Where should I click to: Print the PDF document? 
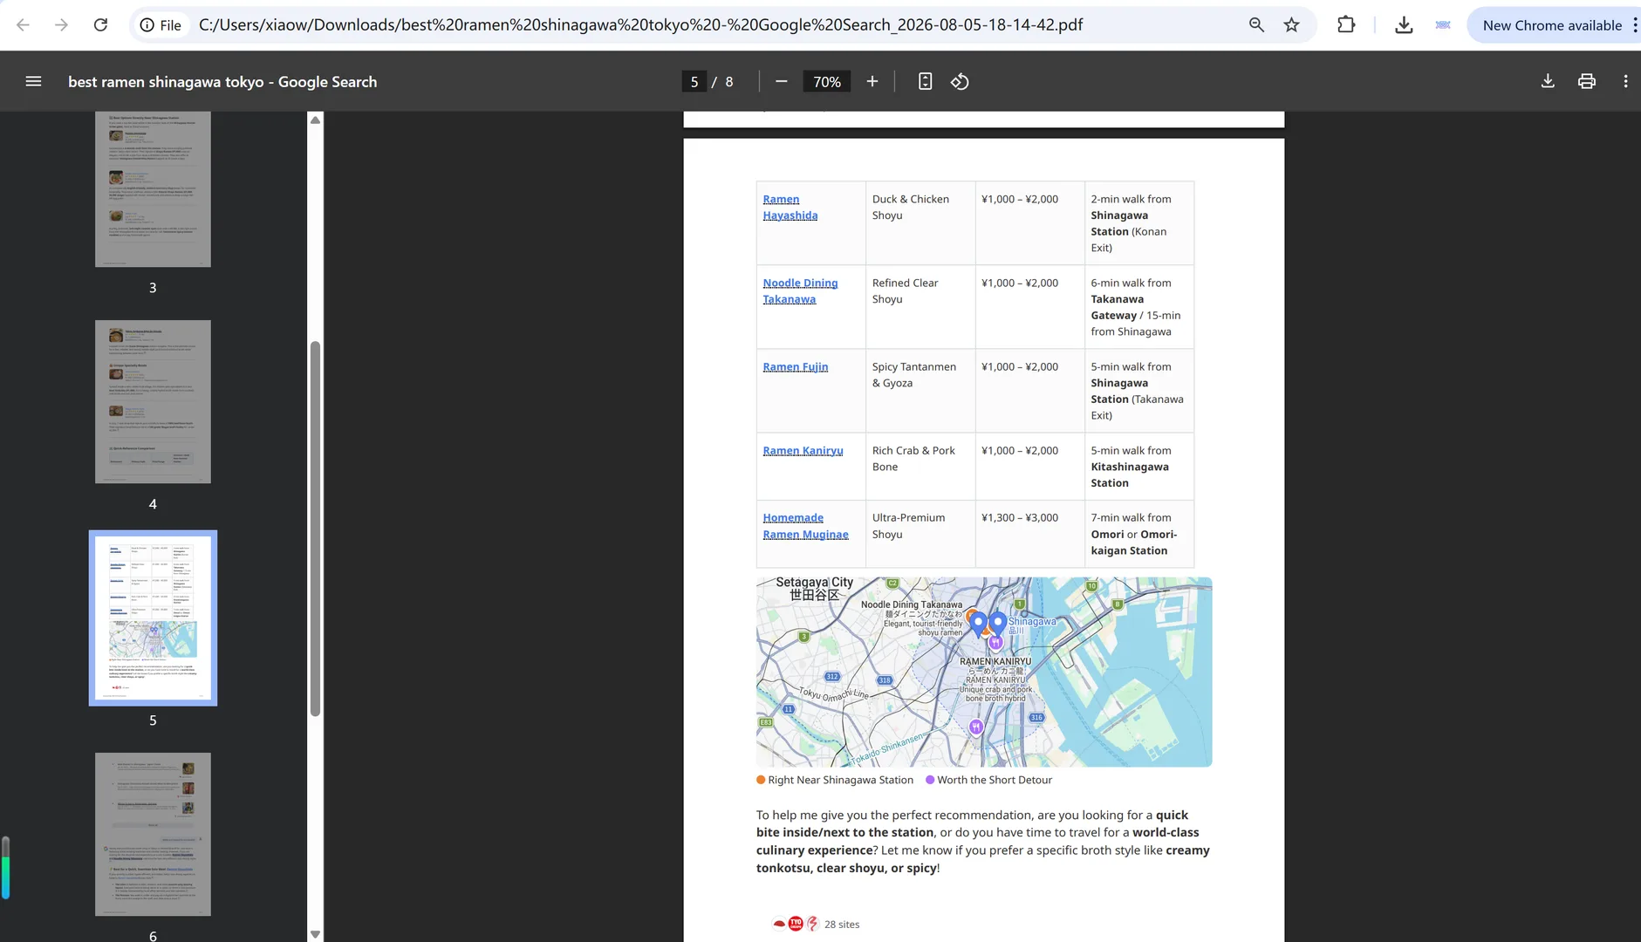(x=1587, y=81)
